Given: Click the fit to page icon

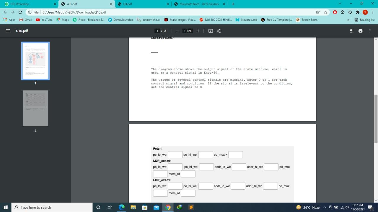Looking at the screenshot, I should pos(211,31).
